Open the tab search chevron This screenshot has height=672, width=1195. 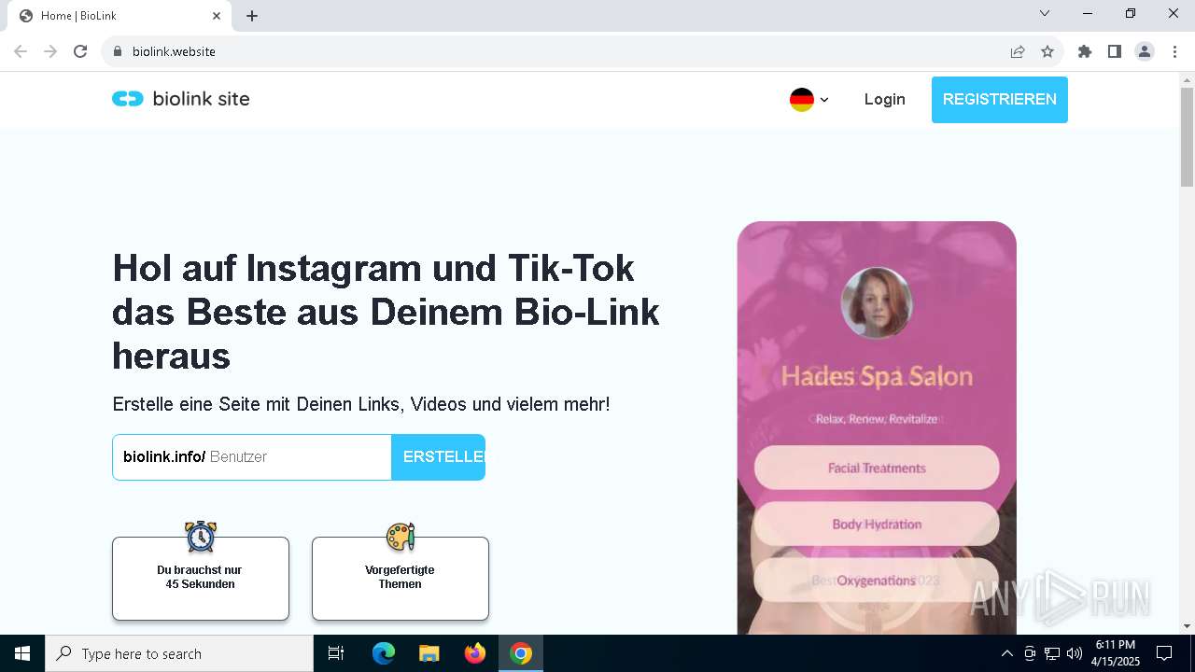[1045, 13]
